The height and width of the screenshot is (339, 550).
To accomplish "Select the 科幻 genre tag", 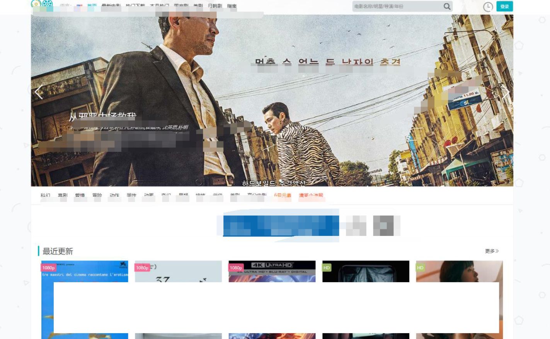I will pyautogui.click(x=45, y=195).
